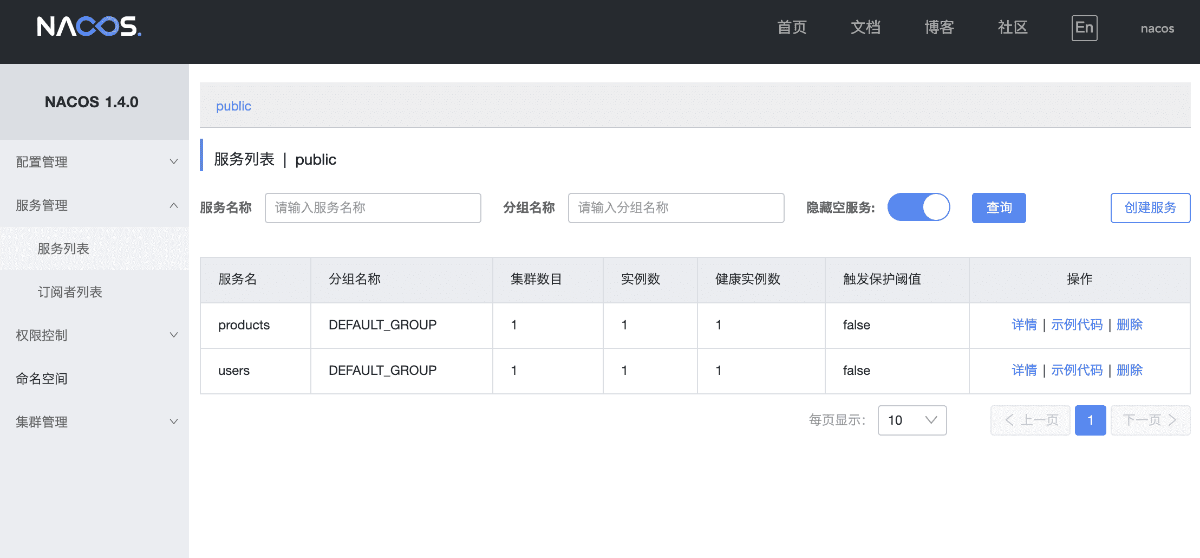The width and height of the screenshot is (1200, 558).
Task: Collapse the 服务管理 menu
Action: point(94,205)
